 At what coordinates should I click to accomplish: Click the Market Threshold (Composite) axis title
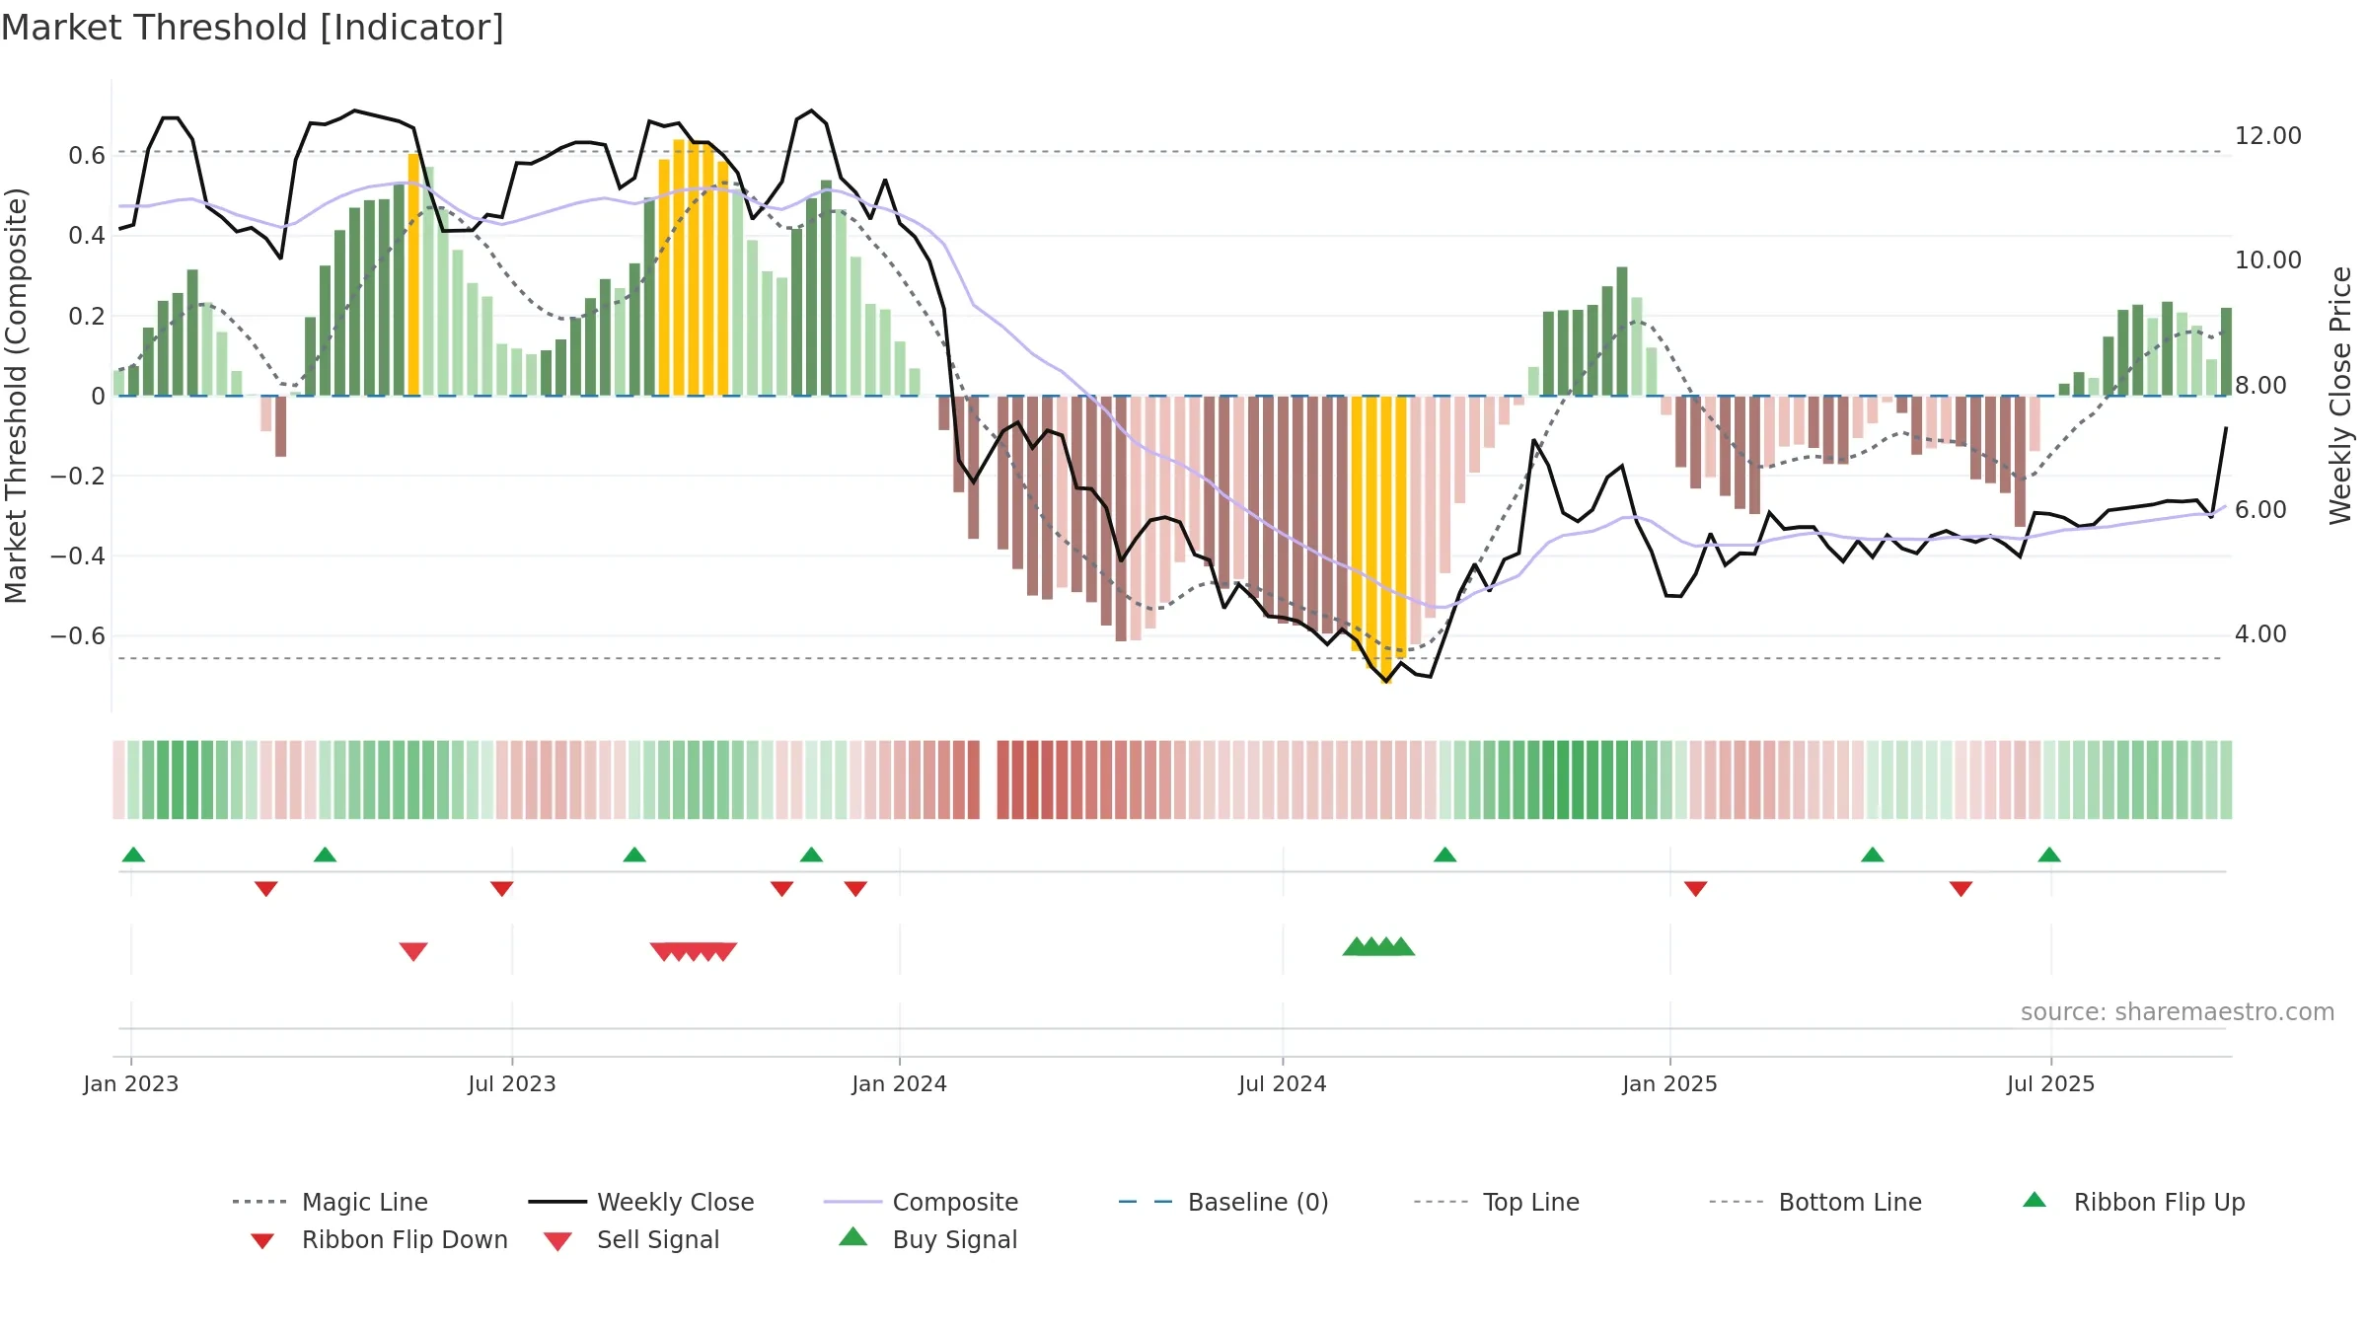pyautogui.click(x=16, y=395)
